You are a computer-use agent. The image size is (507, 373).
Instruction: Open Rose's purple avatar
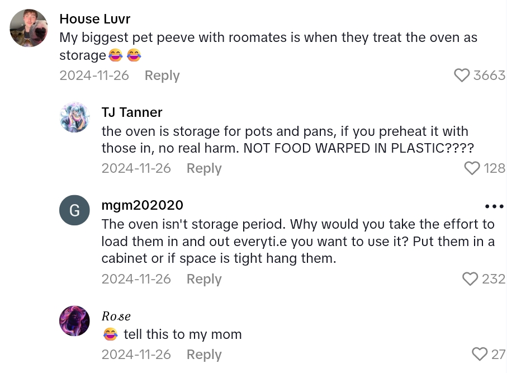(74, 321)
